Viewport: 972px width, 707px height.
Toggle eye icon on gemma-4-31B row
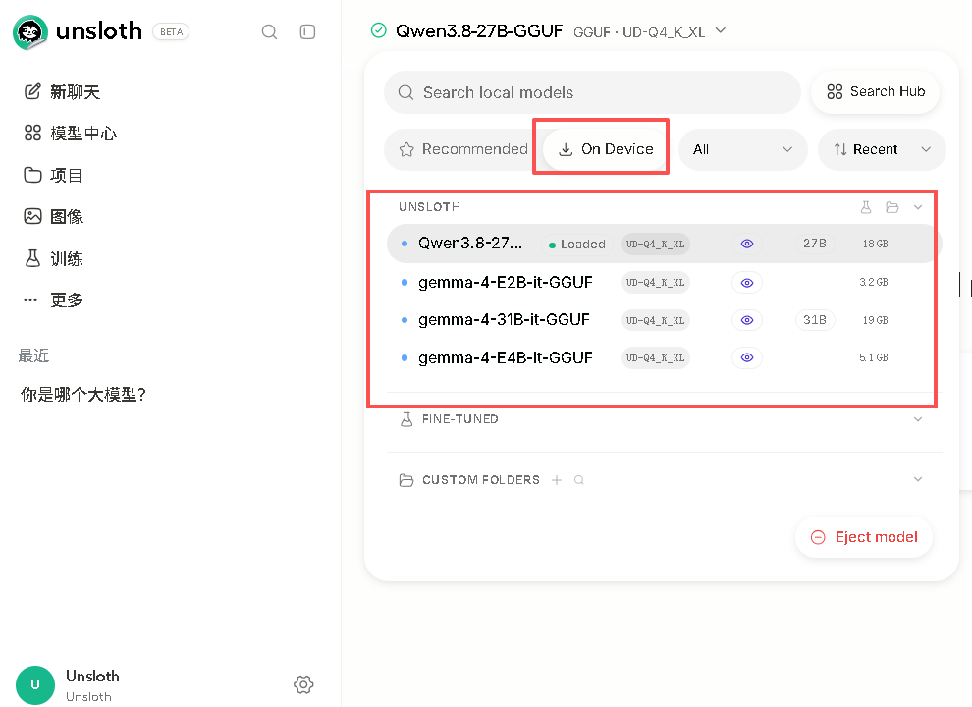click(747, 320)
